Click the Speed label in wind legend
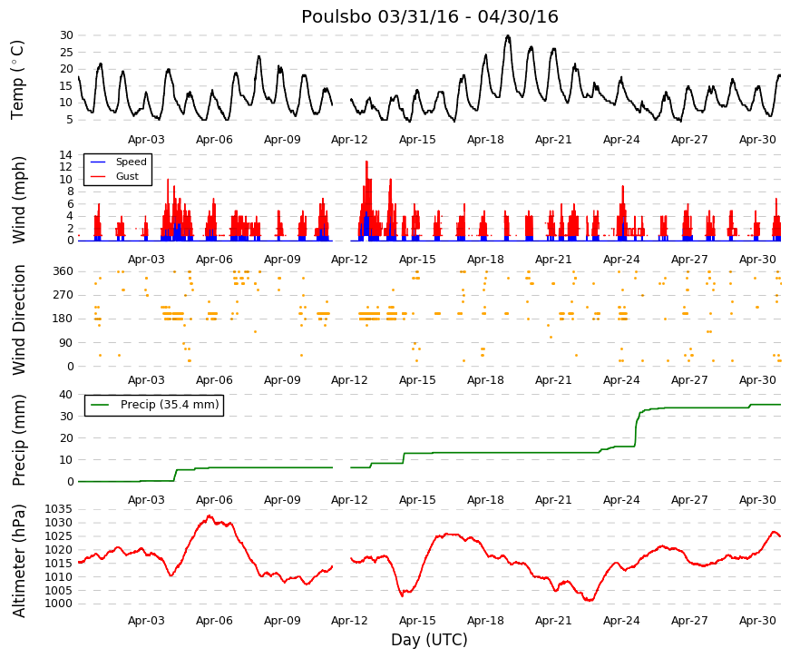 point(131,162)
